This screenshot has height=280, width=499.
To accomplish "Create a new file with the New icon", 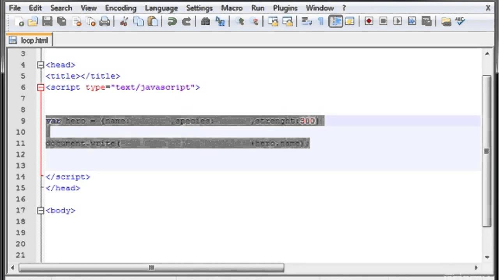I will tap(19, 21).
